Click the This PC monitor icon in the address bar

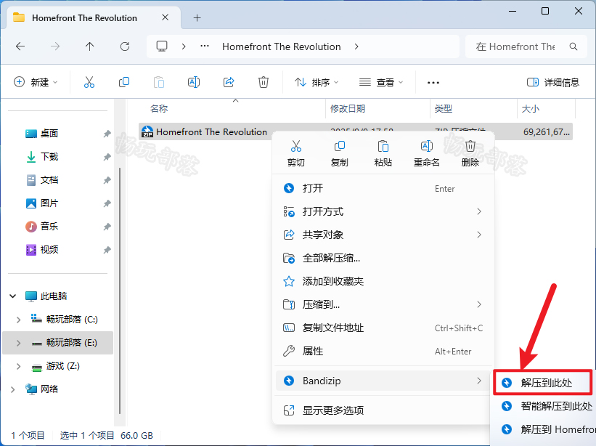coord(162,46)
